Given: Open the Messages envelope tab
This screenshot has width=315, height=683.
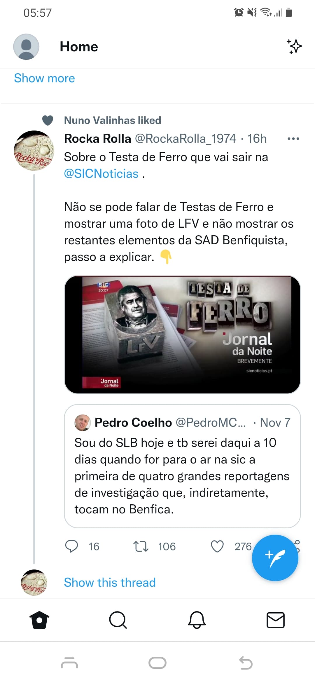Looking at the screenshot, I should coord(276,620).
